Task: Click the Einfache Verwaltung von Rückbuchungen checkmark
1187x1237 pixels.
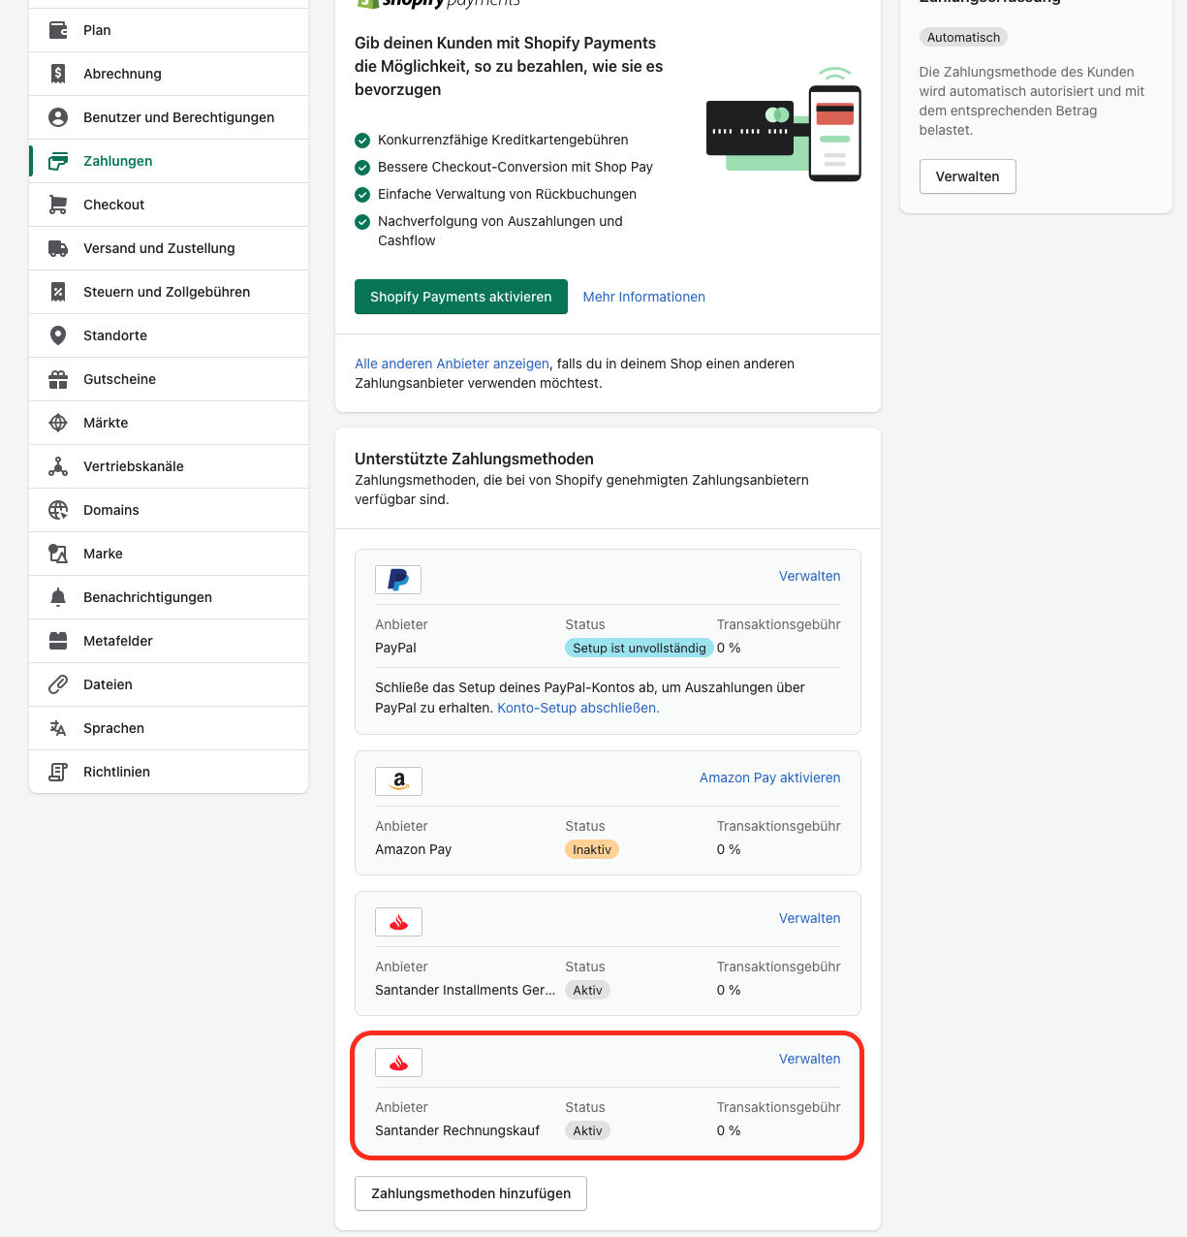Action: pyautogui.click(x=362, y=194)
